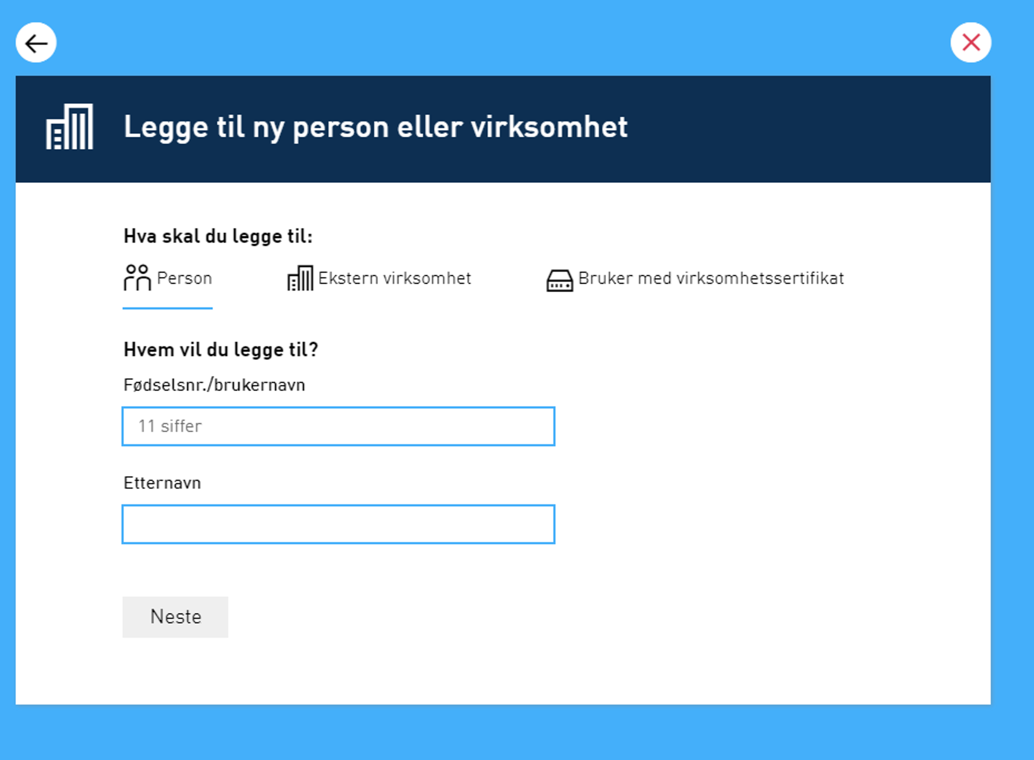Image resolution: width=1034 pixels, height=760 pixels.
Task: Click the 'Etternavn' label
Action: pyautogui.click(x=162, y=483)
